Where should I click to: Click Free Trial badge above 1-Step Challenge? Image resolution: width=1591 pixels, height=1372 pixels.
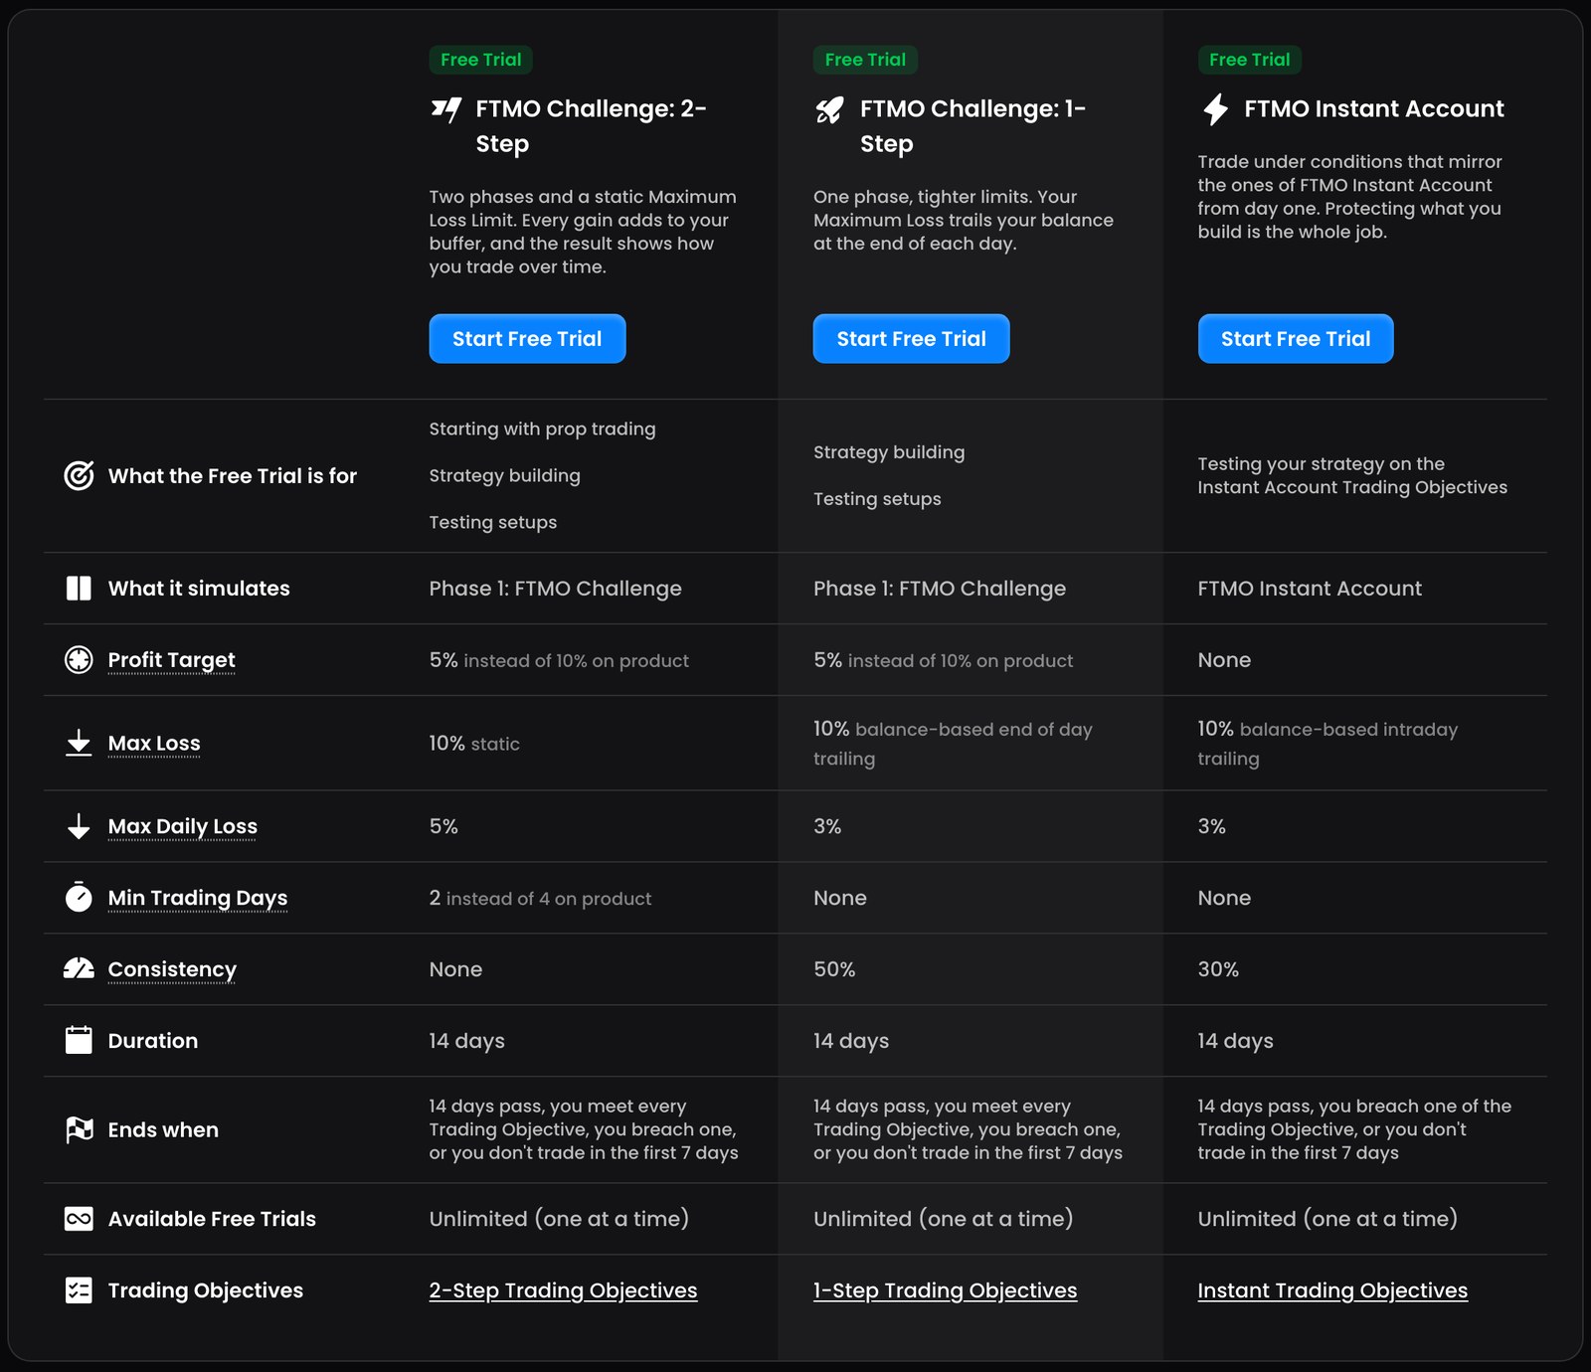[x=865, y=60]
